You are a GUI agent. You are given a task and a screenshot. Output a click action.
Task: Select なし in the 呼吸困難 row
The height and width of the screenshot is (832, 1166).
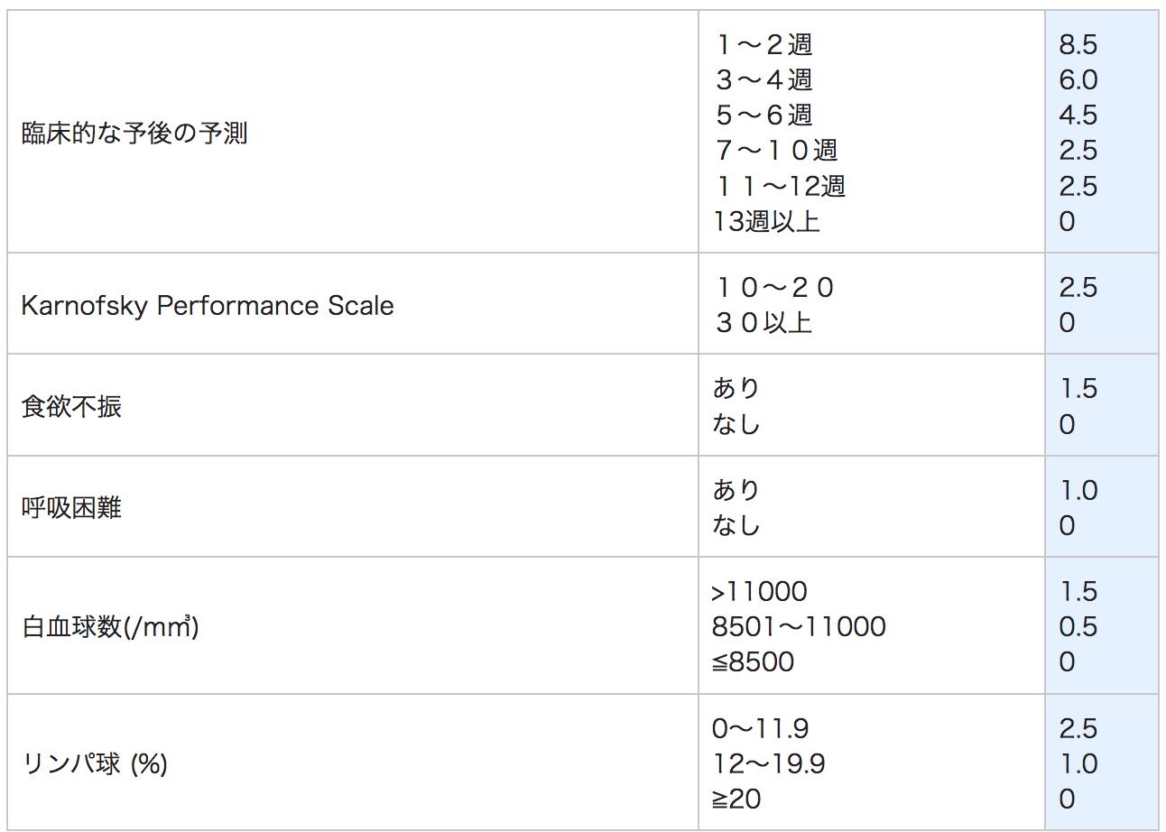(736, 525)
